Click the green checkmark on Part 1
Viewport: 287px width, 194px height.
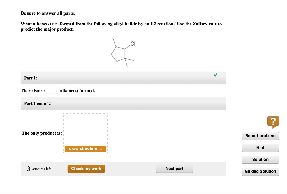tap(216, 75)
